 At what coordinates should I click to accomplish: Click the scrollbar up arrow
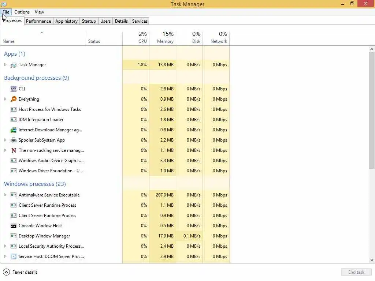(372, 49)
